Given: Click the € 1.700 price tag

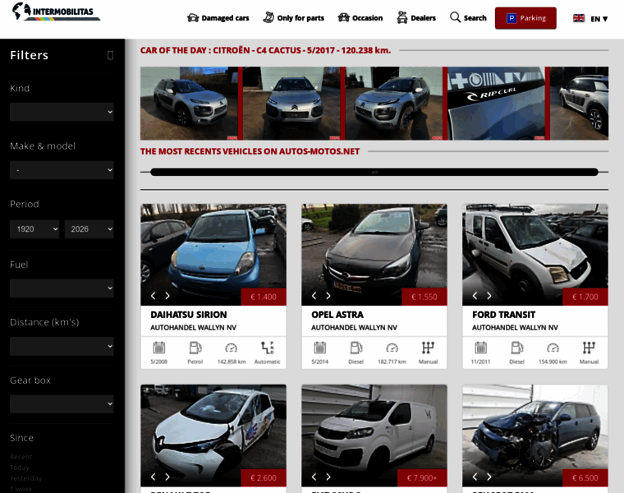Looking at the screenshot, I should [x=585, y=297].
